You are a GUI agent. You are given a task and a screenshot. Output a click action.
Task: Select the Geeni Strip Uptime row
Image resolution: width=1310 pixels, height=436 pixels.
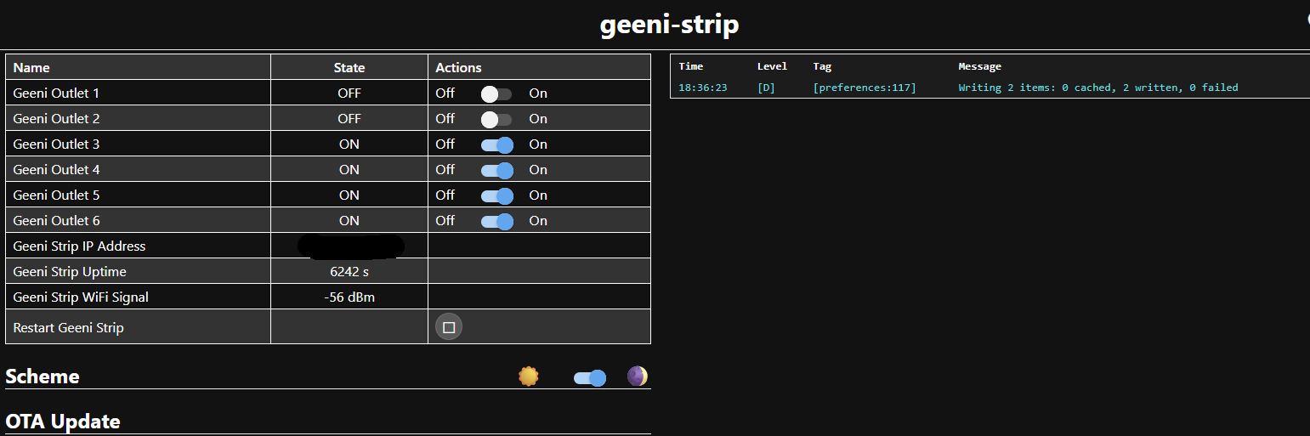pyautogui.click(x=328, y=271)
